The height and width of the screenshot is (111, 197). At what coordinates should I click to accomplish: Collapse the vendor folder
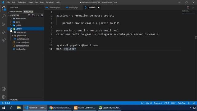pos(11,29)
